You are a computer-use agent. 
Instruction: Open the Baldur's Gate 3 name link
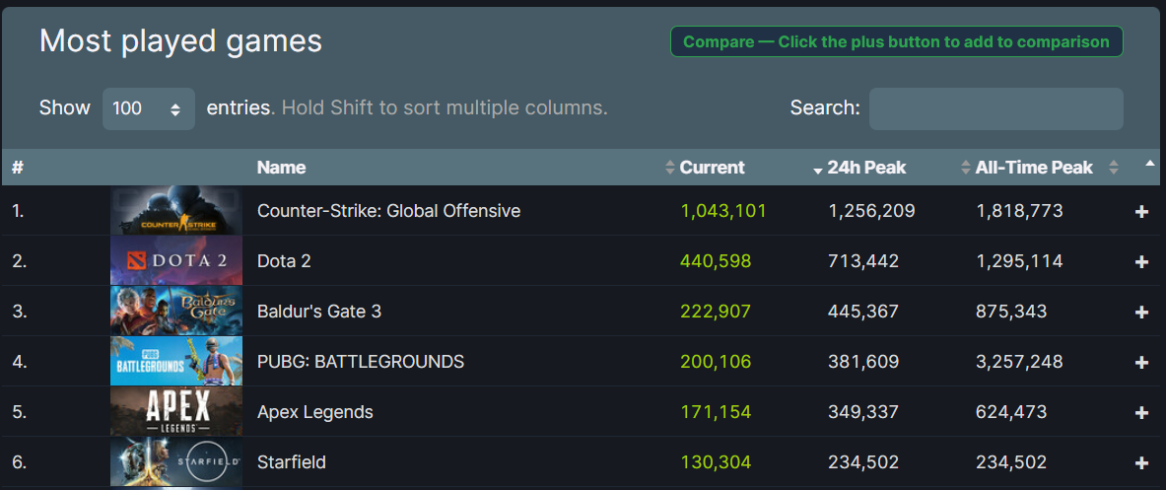[319, 312]
